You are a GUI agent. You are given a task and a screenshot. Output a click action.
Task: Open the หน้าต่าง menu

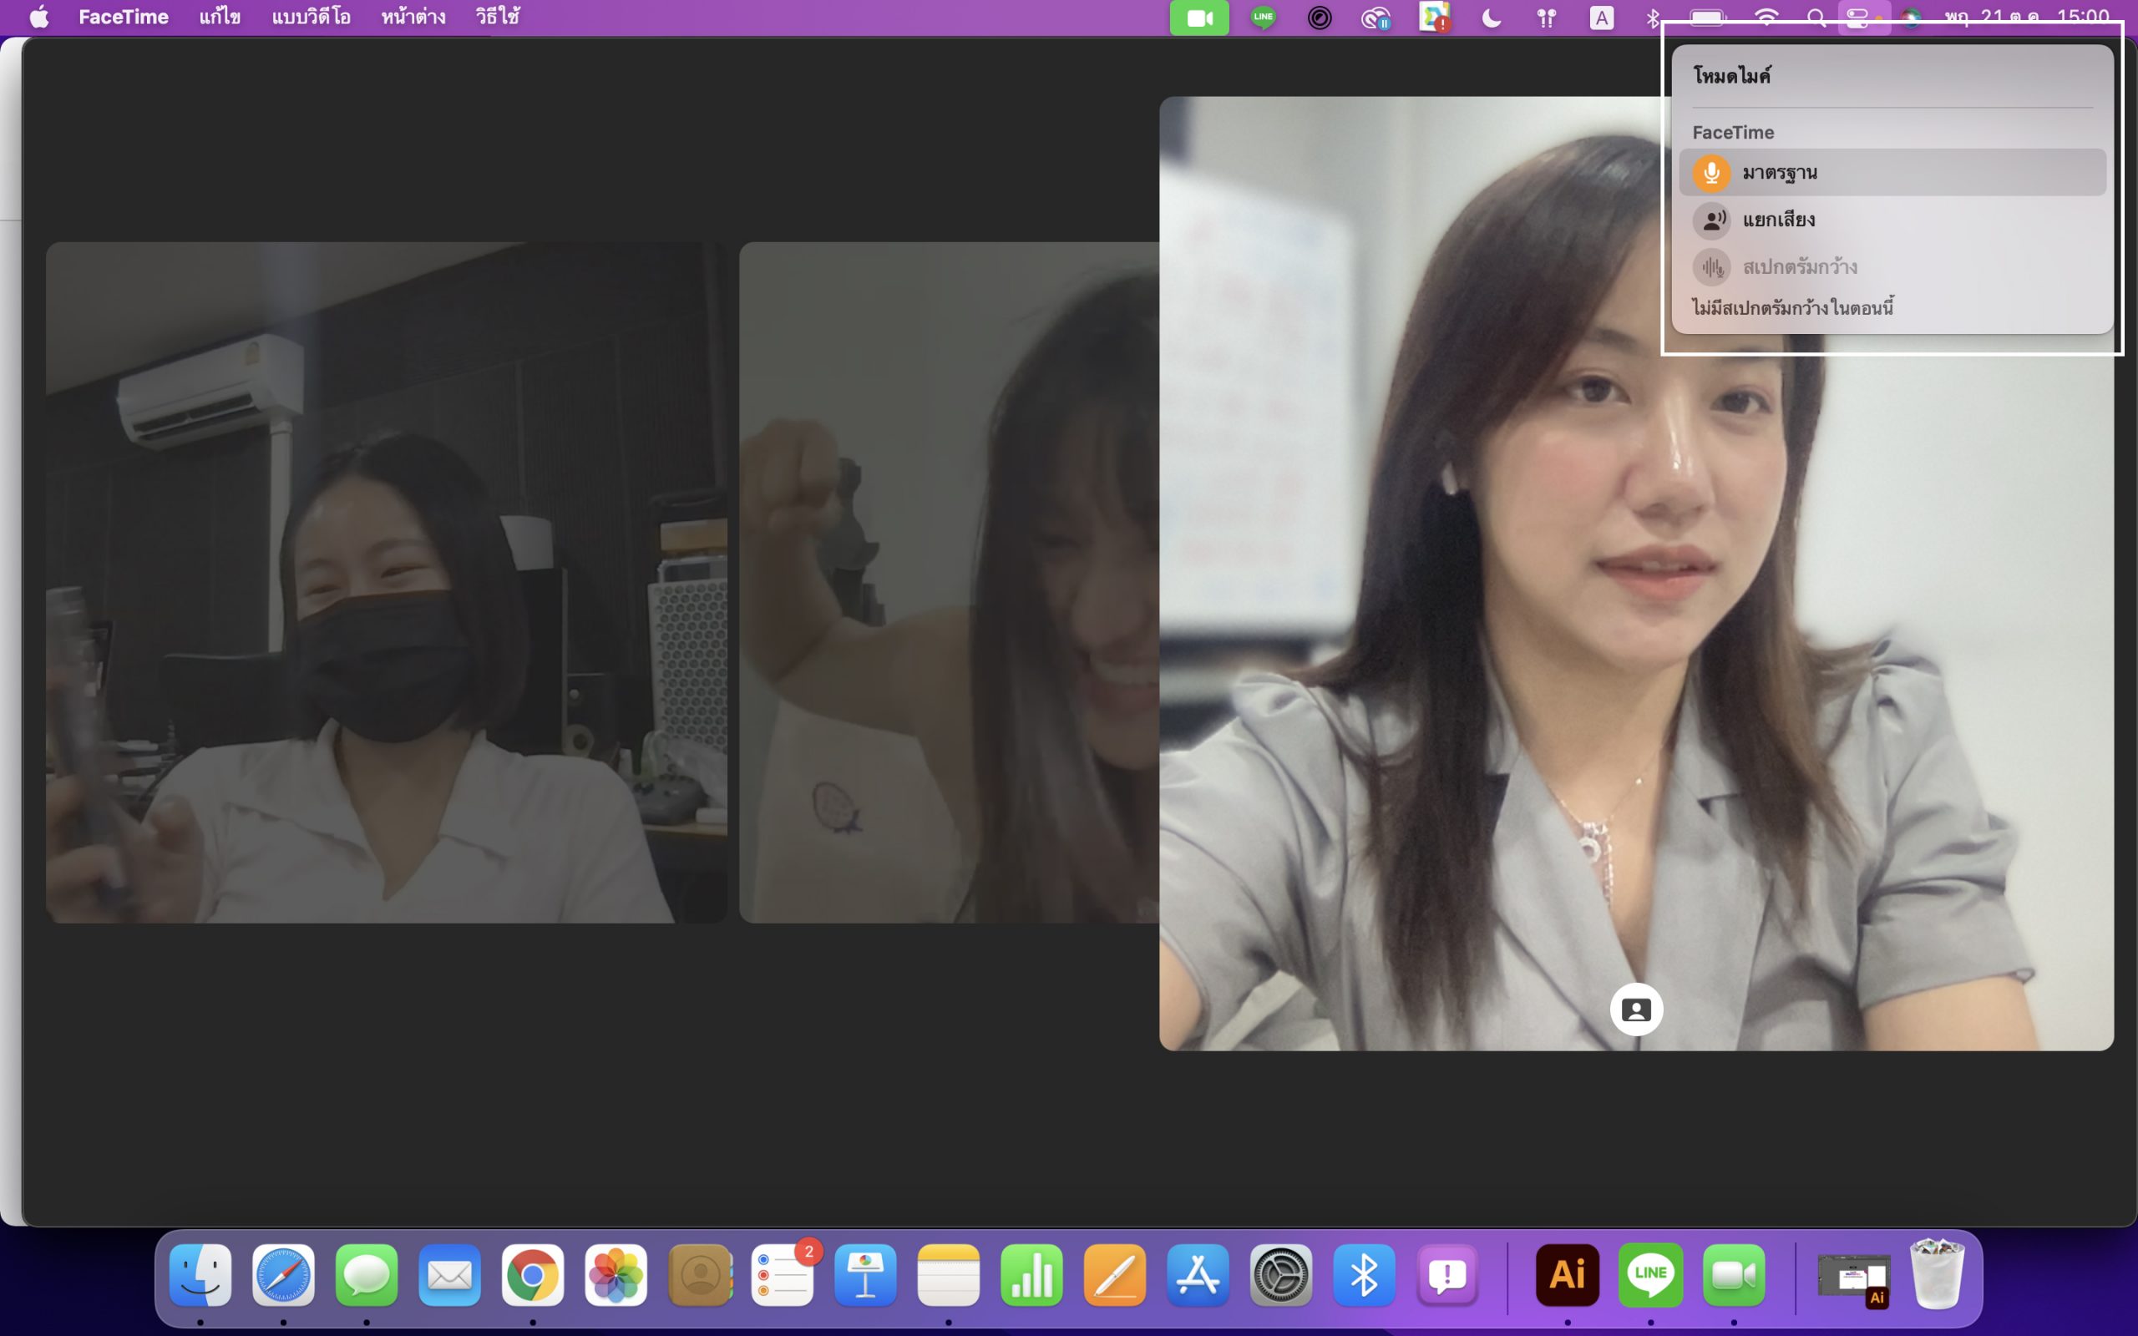point(413,18)
